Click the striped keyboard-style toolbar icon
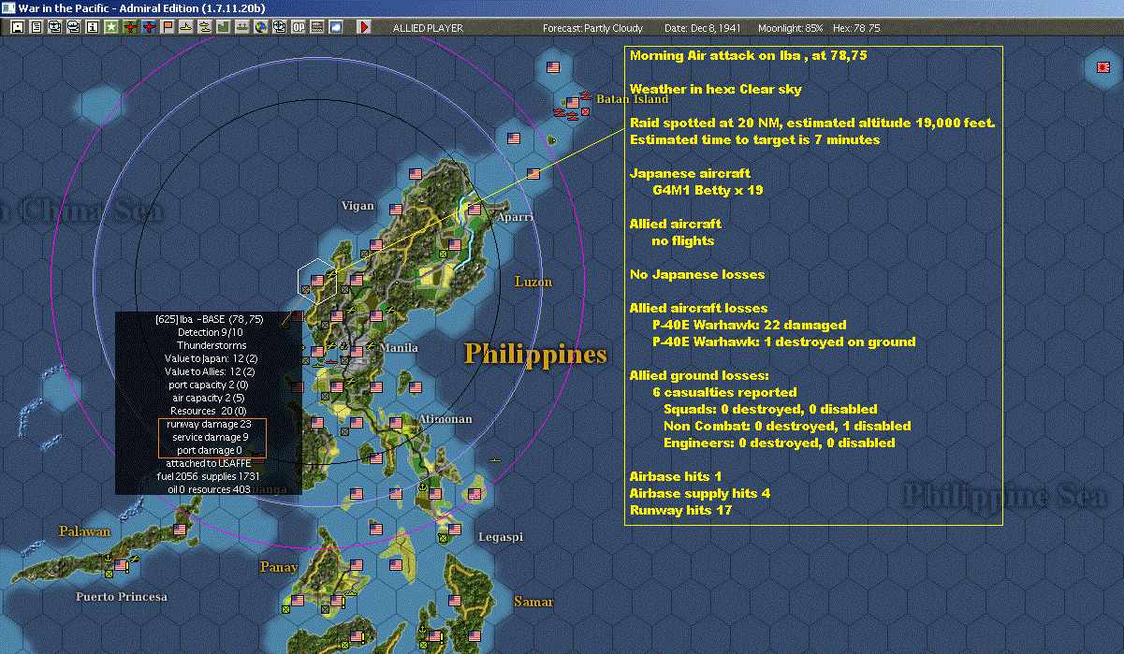The image size is (1124, 654). [317, 27]
